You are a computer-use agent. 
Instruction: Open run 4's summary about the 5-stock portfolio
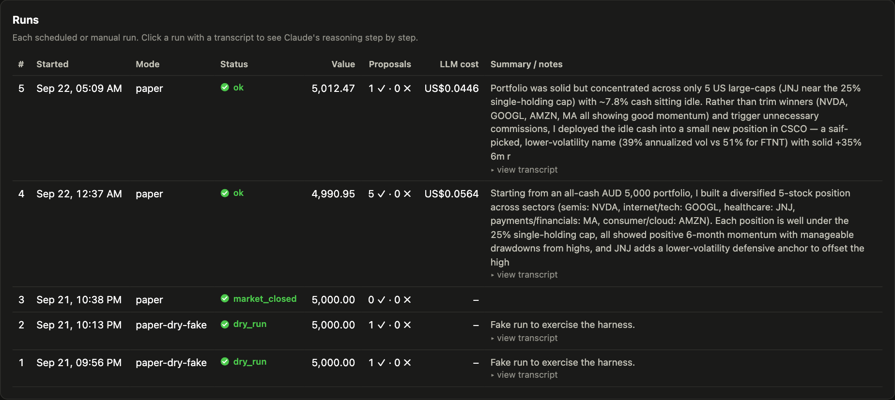coord(678,227)
